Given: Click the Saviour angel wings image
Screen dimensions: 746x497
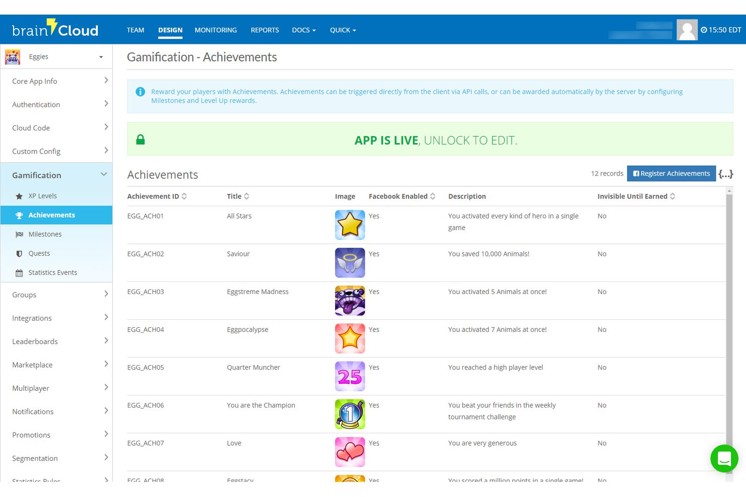Looking at the screenshot, I should tap(350, 262).
